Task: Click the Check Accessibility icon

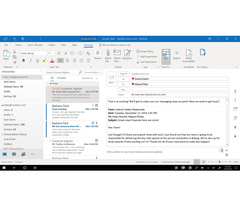Action: pos(189,53)
